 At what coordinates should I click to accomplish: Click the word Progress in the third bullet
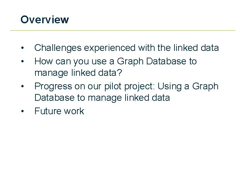click(x=53, y=86)
